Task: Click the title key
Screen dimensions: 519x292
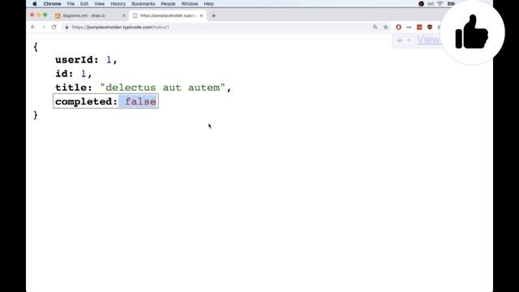Action: click(x=74, y=88)
